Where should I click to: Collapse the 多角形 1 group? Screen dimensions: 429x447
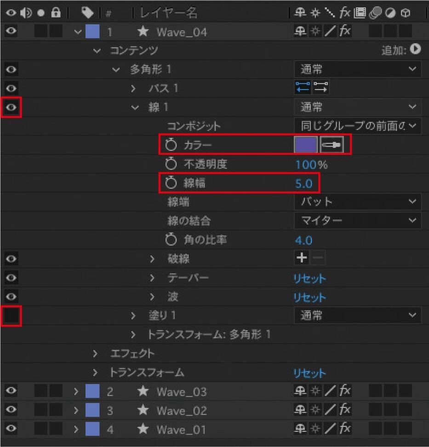click(116, 69)
